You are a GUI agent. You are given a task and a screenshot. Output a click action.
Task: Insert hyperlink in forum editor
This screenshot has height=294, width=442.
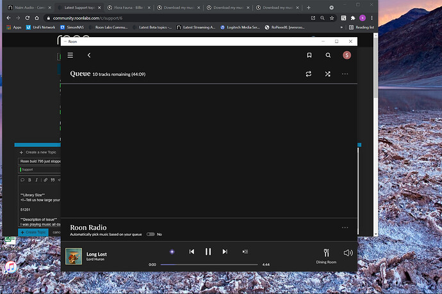pos(45,180)
